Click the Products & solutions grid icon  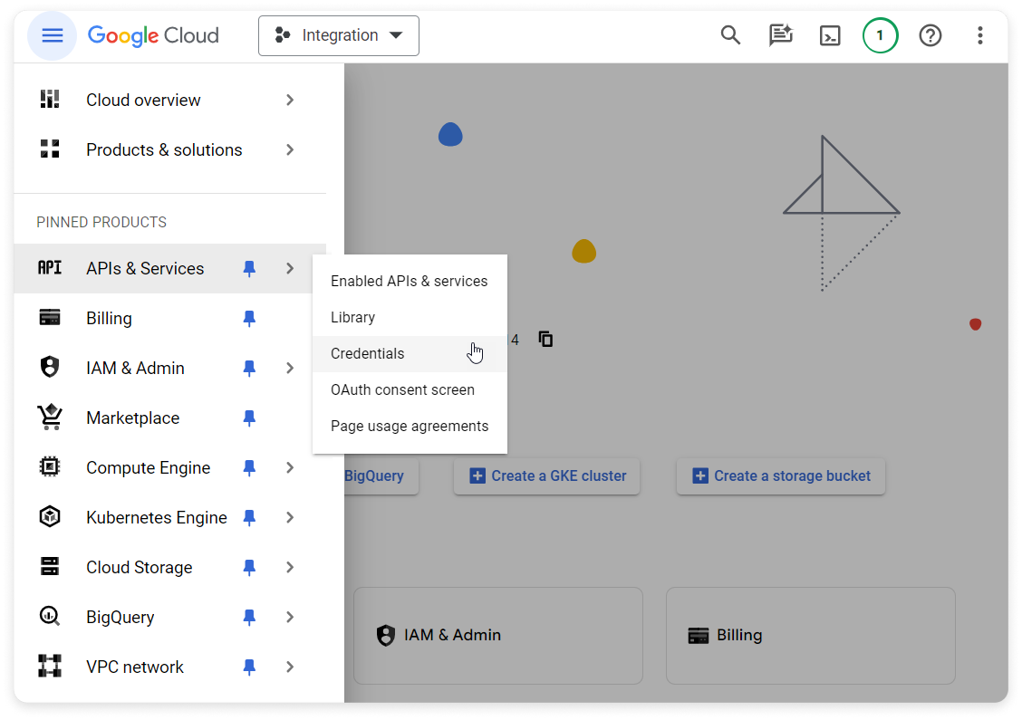(50, 149)
